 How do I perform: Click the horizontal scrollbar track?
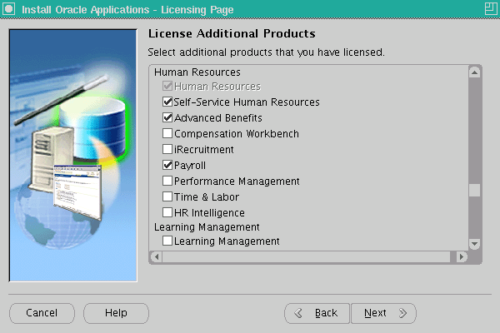306,257
